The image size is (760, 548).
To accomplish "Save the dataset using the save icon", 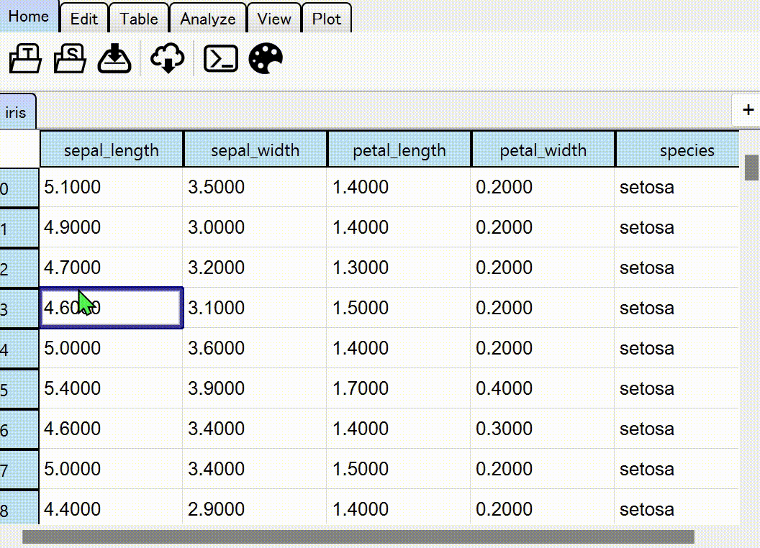I will (115, 58).
